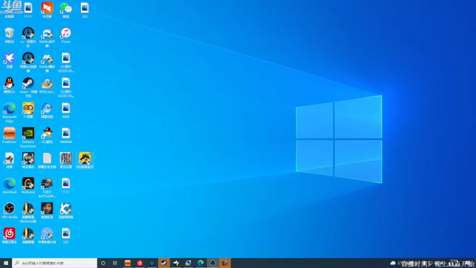This screenshot has width=476, height=268.
Task: Launch the 阿里旺旺 blue droplet icon
Action: click(x=47, y=108)
